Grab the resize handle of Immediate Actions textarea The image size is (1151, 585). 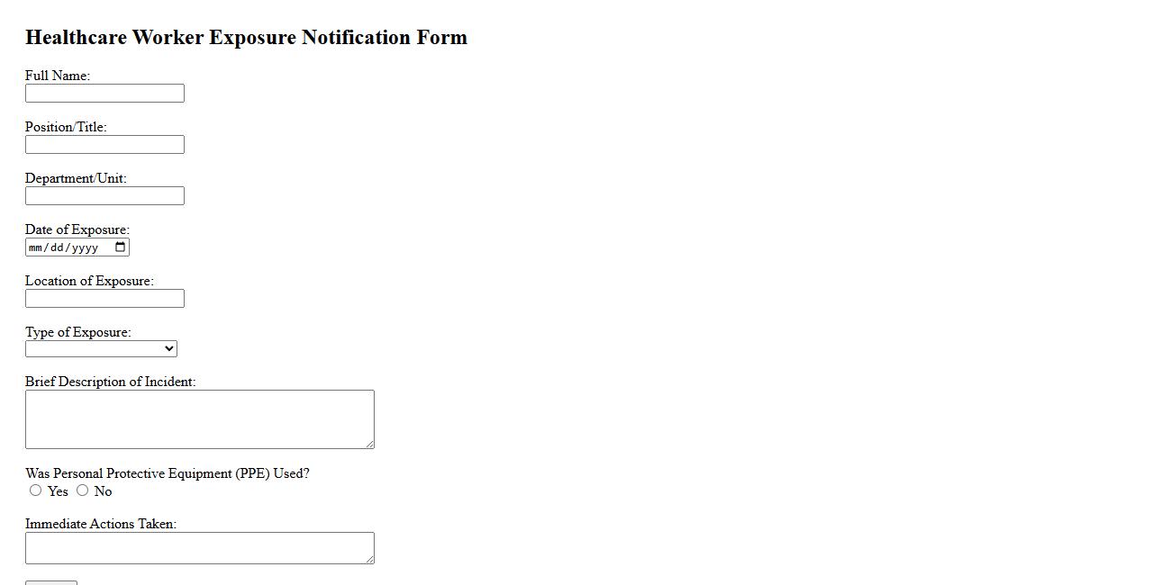point(369,560)
